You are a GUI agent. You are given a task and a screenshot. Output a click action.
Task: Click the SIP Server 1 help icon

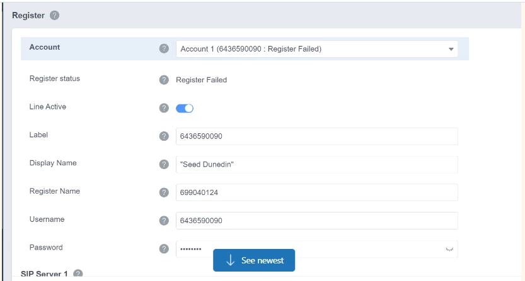[x=78, y=273]
